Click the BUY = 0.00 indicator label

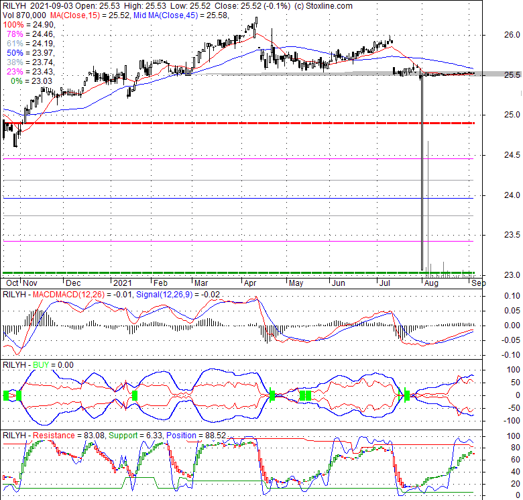click(x=54, y=365)
